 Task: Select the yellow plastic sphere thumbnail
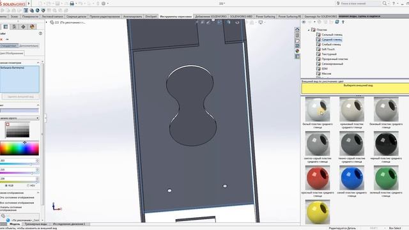318,211
